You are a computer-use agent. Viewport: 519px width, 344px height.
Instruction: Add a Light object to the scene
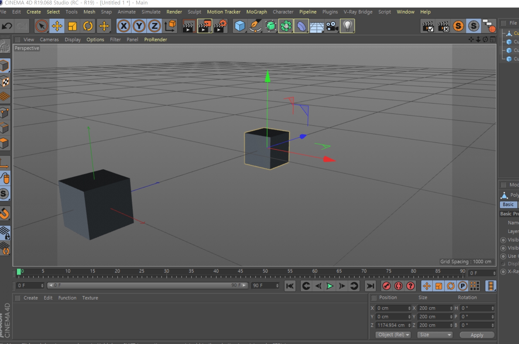[347, 26]
